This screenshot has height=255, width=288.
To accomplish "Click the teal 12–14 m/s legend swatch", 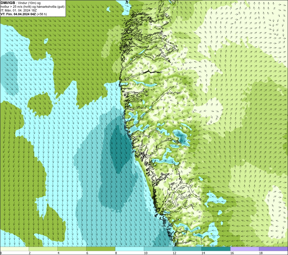I will (187, 249).
